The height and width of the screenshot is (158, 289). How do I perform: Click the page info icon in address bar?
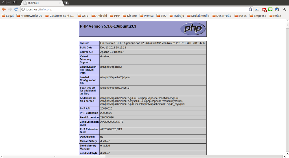tap(23, 9)
